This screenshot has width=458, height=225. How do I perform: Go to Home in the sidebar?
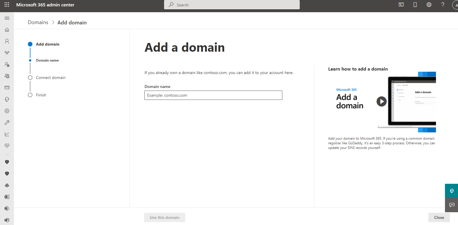pyautogui.click(x=7, y=30)
